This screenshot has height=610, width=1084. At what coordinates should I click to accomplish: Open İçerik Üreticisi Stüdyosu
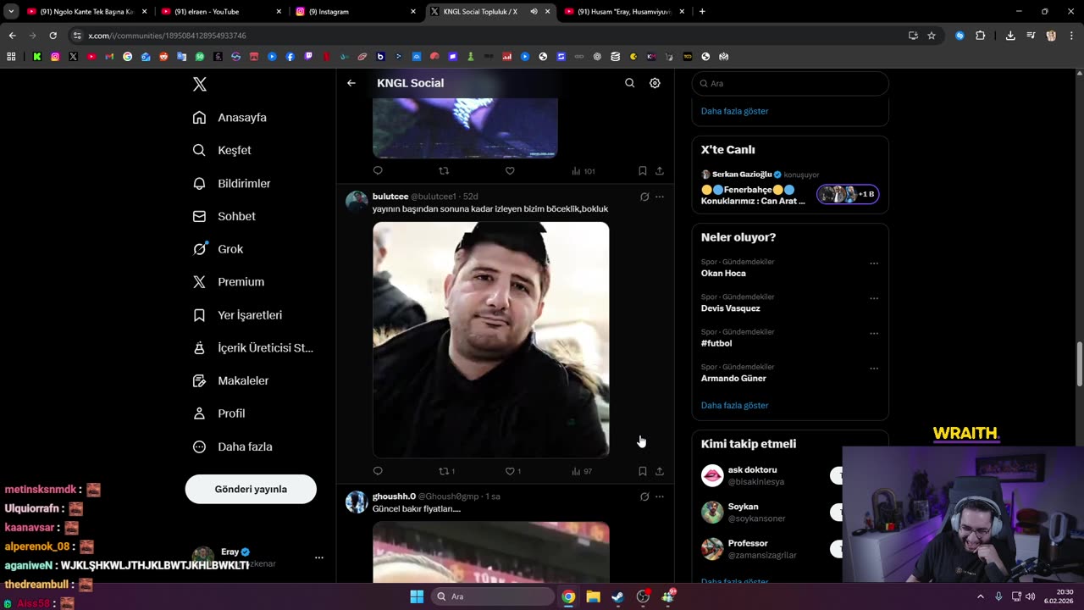coord(252,347)
